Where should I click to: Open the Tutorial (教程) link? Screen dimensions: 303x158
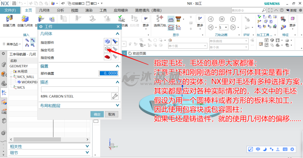292,10
